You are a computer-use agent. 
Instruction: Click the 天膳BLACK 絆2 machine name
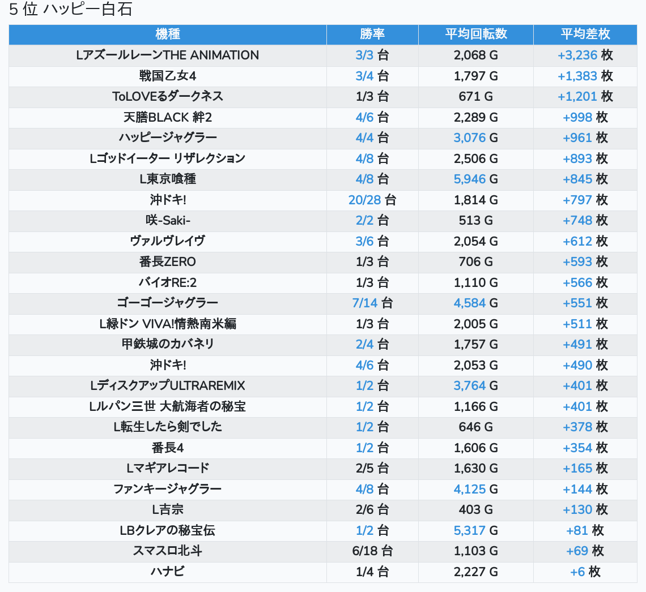[168, 117]
